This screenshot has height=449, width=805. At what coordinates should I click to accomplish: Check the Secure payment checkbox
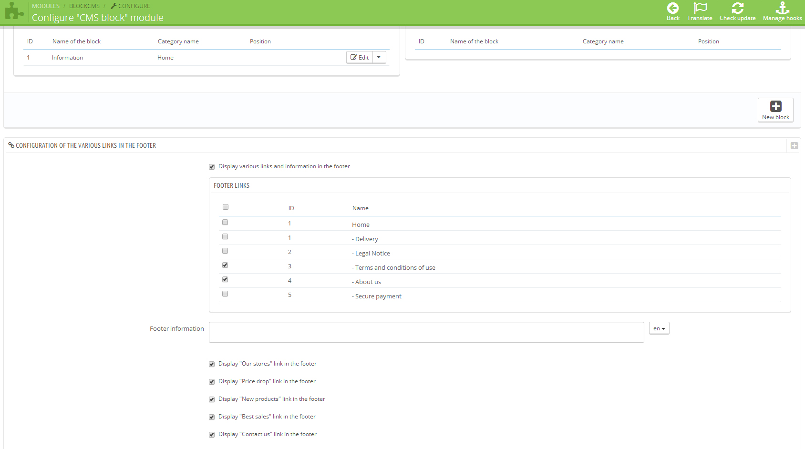click(225, 294)
